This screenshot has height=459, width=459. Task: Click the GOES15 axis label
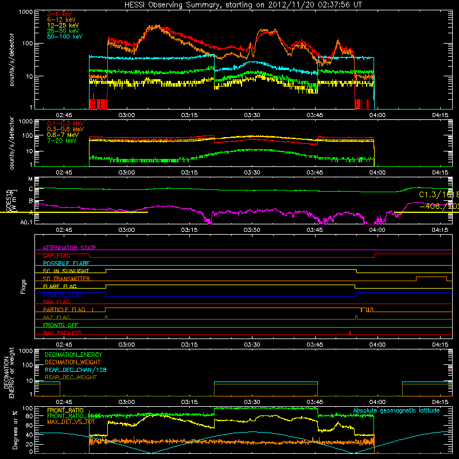click(8, 201)
